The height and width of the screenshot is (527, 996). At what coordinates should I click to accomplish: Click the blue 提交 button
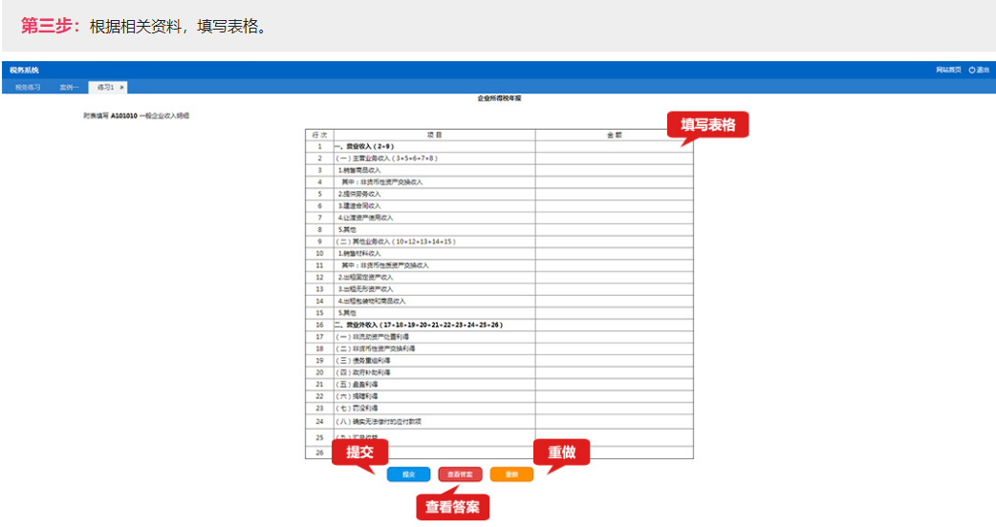[x=408, y=474]
